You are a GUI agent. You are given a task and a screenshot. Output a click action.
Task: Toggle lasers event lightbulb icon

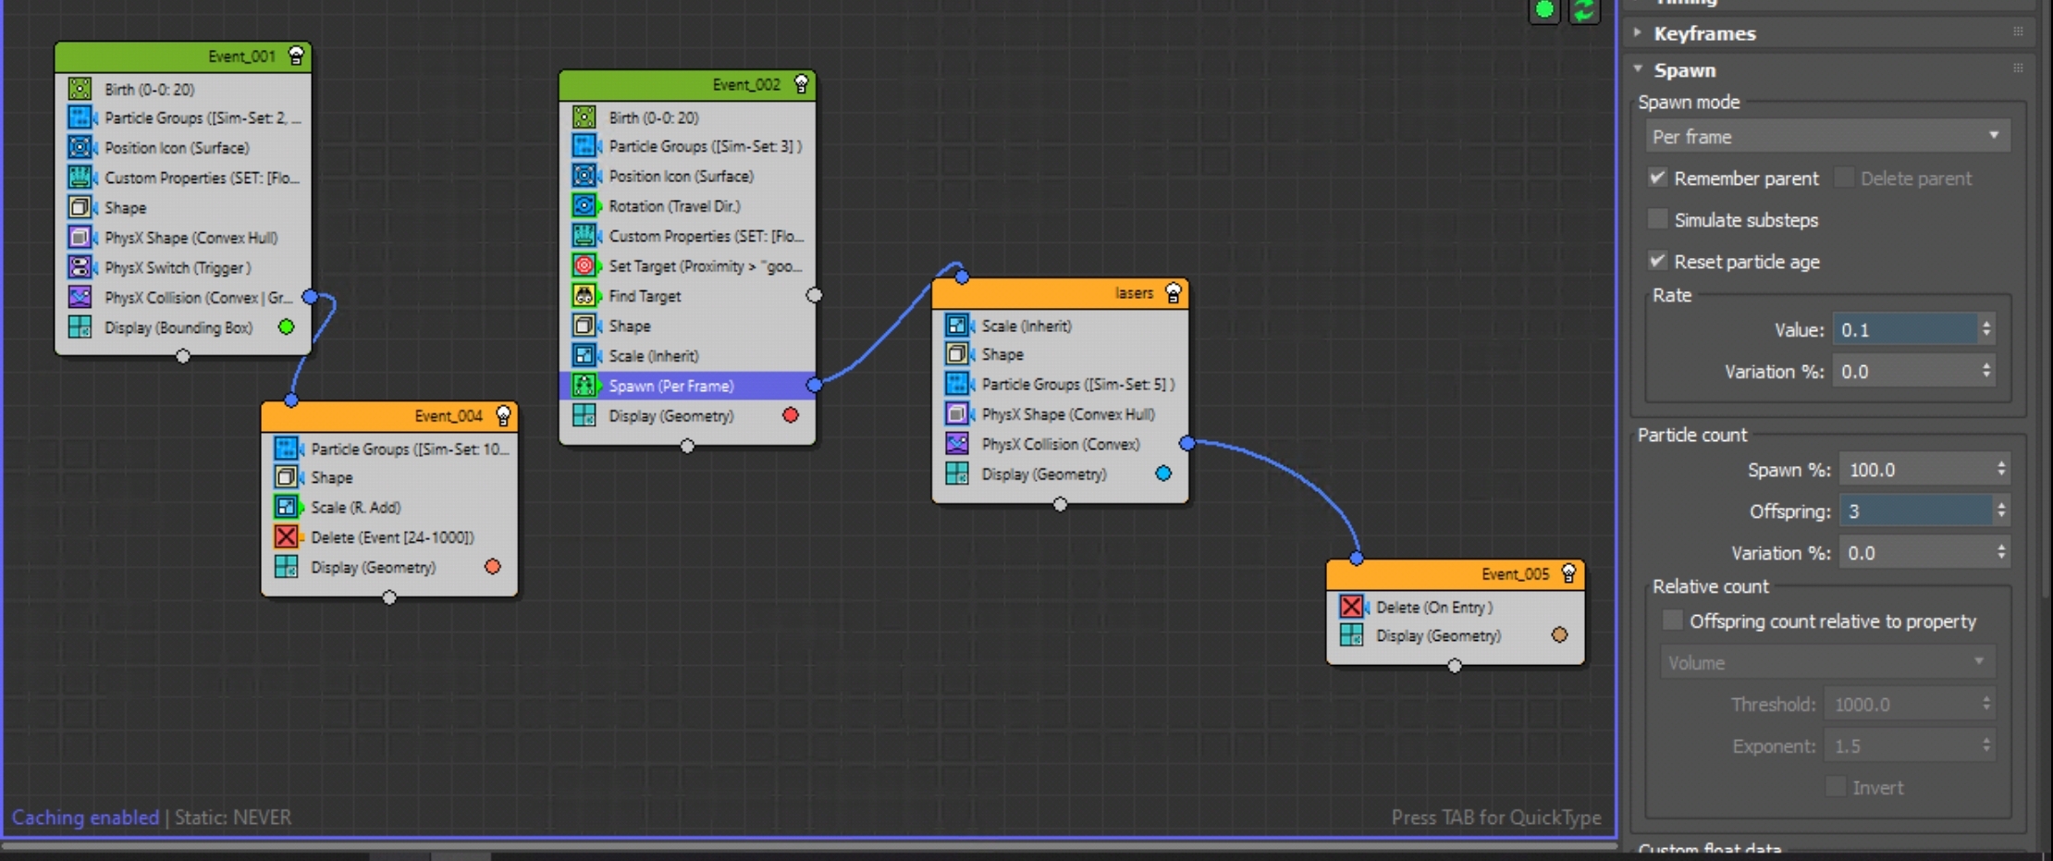tap(1173, 293)
